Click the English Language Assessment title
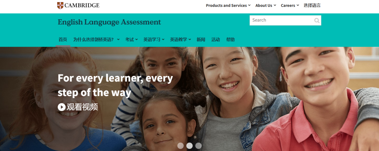The width and height of the screenshot is (379, 151). pyautogui.click(x=109, y=22)
